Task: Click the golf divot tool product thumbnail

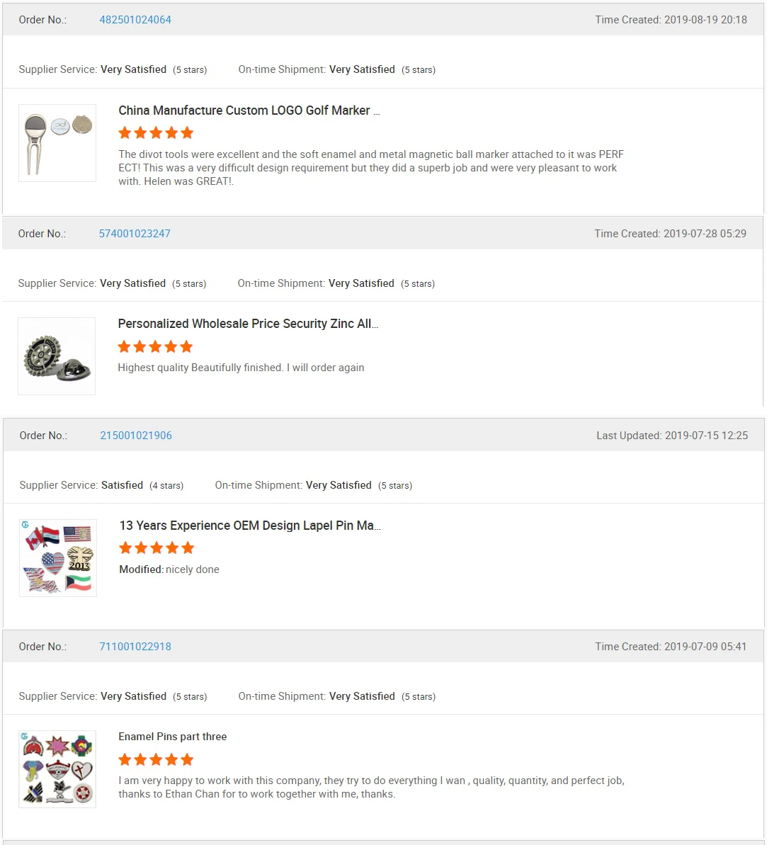Action: pos(57,143)
